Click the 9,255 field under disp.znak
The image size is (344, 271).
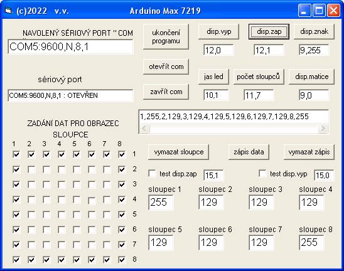(314, 50)
